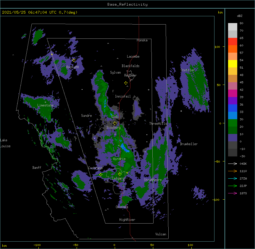
Task: Click the Cochrane town label
Action: 95,168
